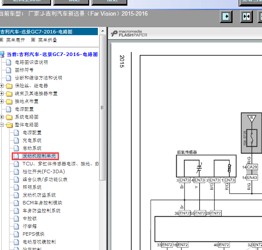Expand the 系统电路图 folder
Image resolution: width=262 pixels, height=250 pixels.
point(1,117)
